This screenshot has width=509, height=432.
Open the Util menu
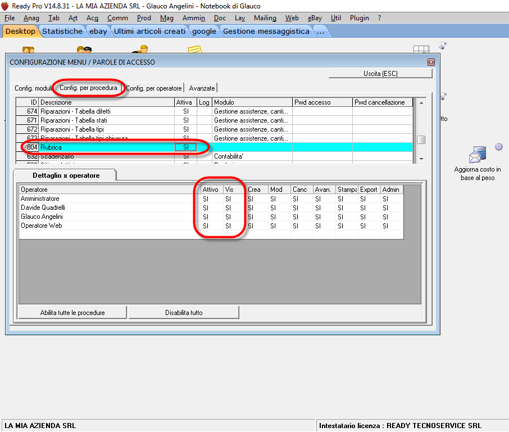click(x=335, y=18)
